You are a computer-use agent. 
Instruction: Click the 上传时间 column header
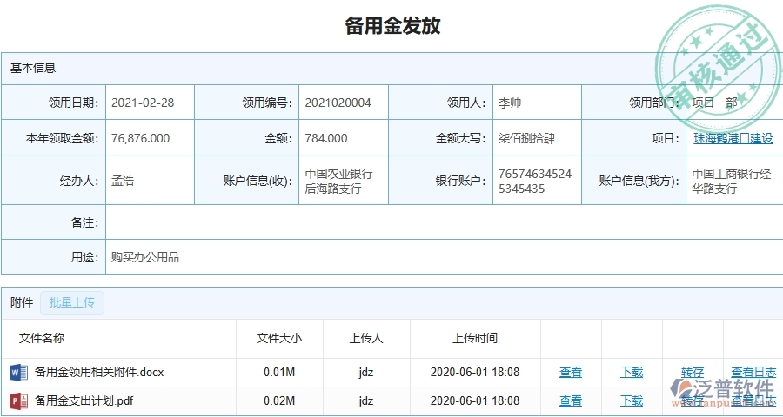[x=475, y=339]
